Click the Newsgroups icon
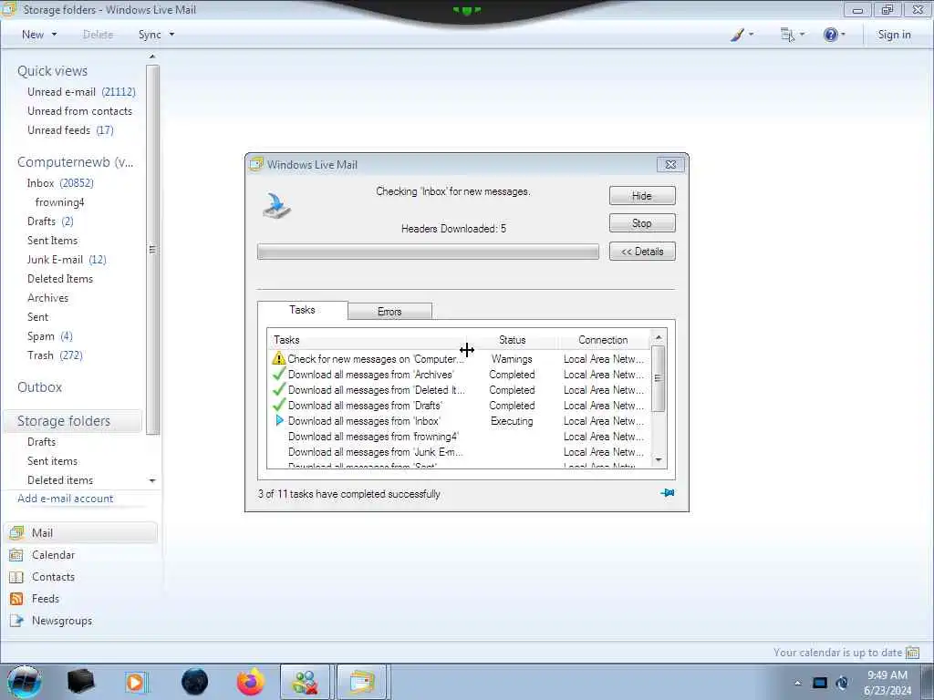 pos(16,621)
